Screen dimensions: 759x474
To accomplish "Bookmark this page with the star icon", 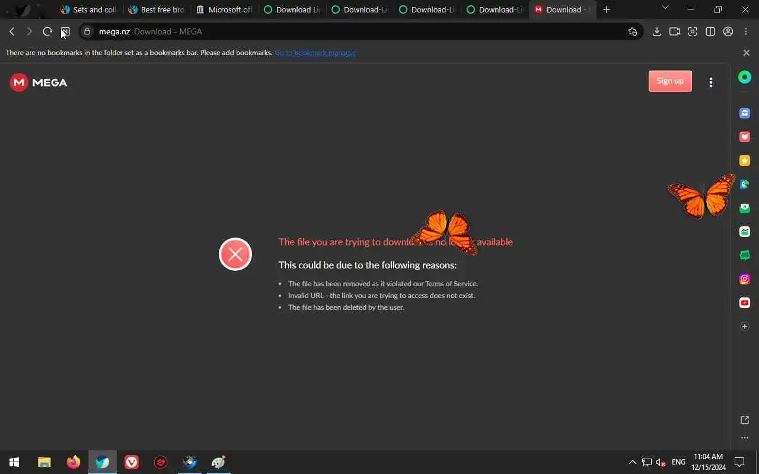I will point(633,31).
